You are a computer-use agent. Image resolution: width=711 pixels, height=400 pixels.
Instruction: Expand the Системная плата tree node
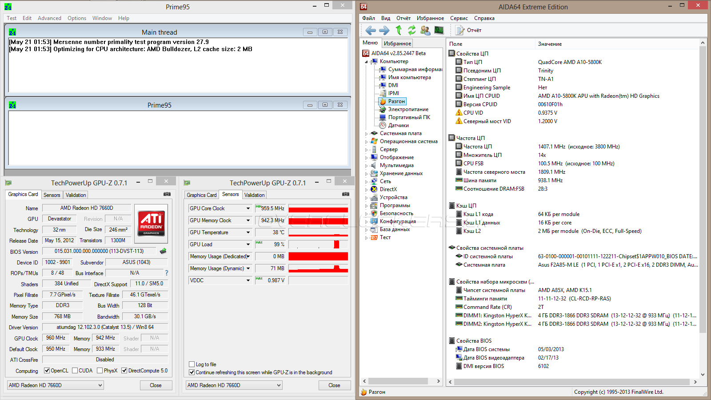[x=366, y=133]
